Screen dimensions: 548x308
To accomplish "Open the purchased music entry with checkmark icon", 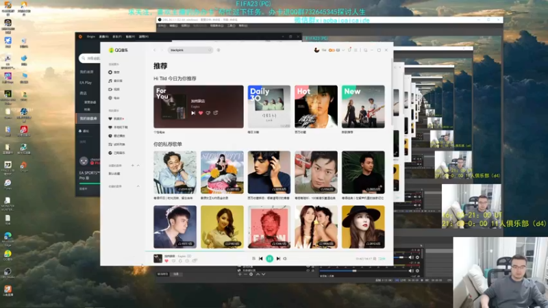I will click(x=116, y=153).
